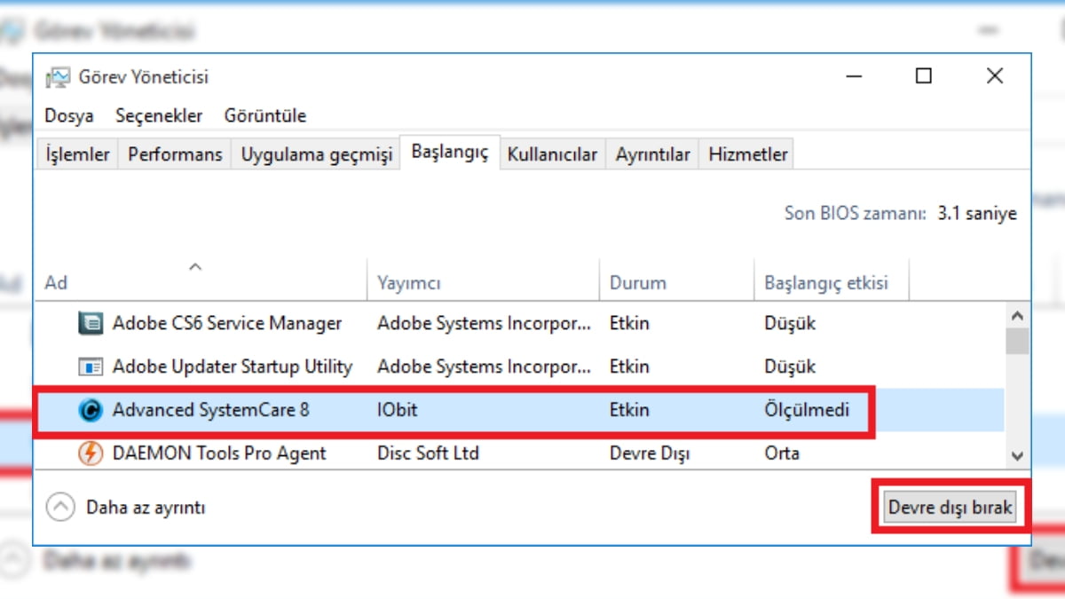Open the Dosya menu
Viewport: 1065px width, 599px height.
67,115
